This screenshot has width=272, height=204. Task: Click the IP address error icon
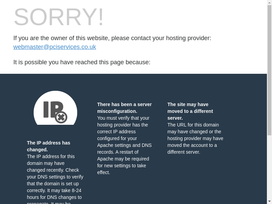[55, 107]
